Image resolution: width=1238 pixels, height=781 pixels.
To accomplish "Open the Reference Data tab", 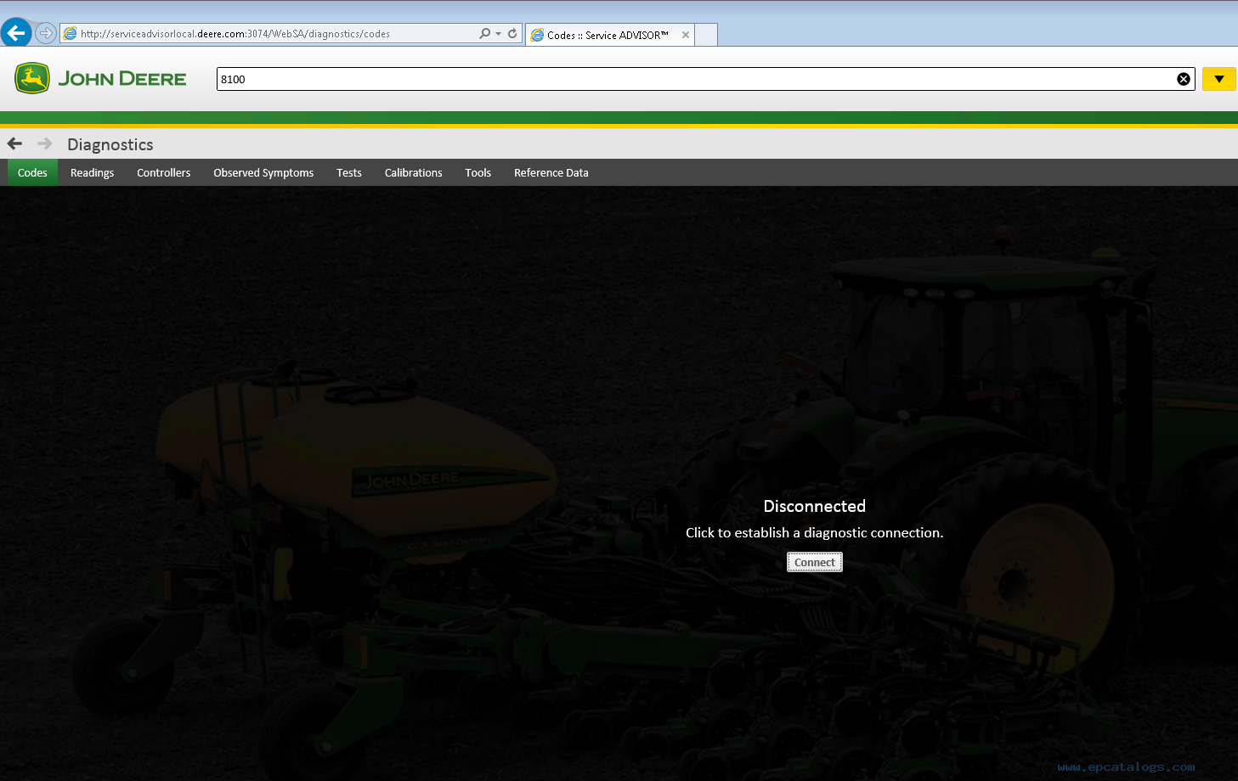I will tap(551, 172).
